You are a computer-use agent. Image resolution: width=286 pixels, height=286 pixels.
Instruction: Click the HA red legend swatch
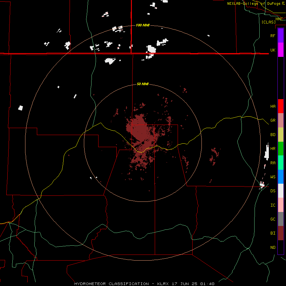[x=281, y=106]
